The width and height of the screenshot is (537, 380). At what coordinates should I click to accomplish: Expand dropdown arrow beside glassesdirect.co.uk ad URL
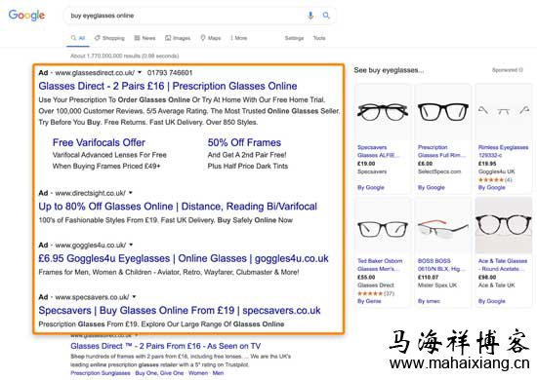140,72
